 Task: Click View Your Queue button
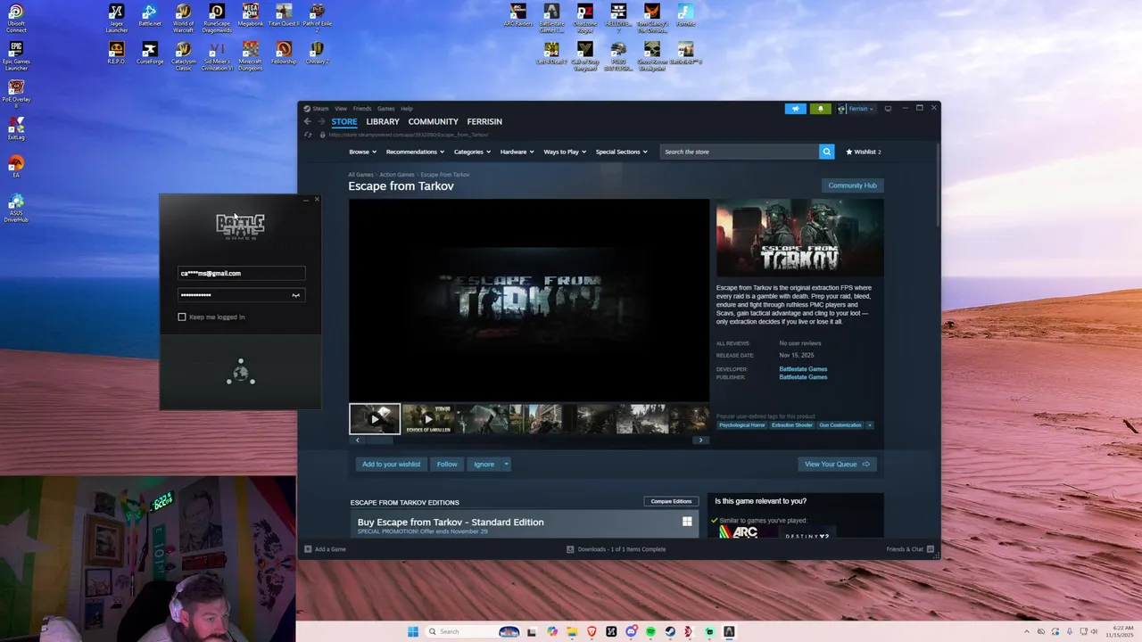point(837,464)
